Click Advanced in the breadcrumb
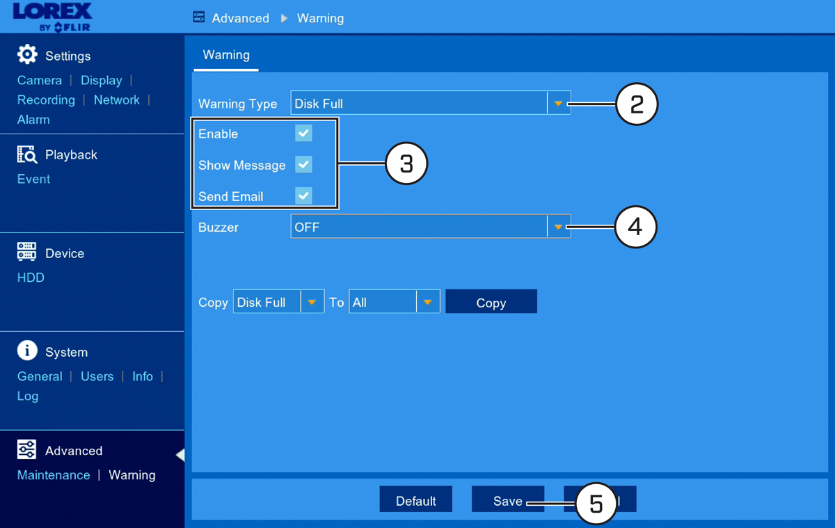Image resolution: width=835 pixels, height=528 pixels. [241, 18]
